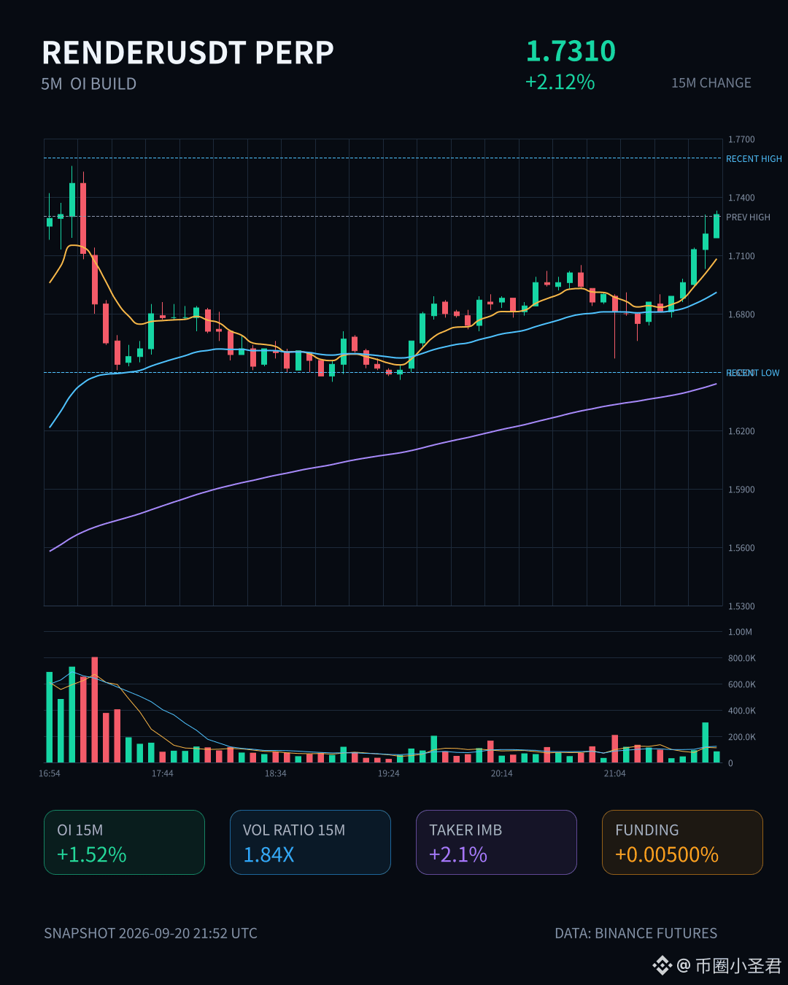The image size is (788, 985).
Task: Click the snapshot timestamp text
Action: pos(150,933)
